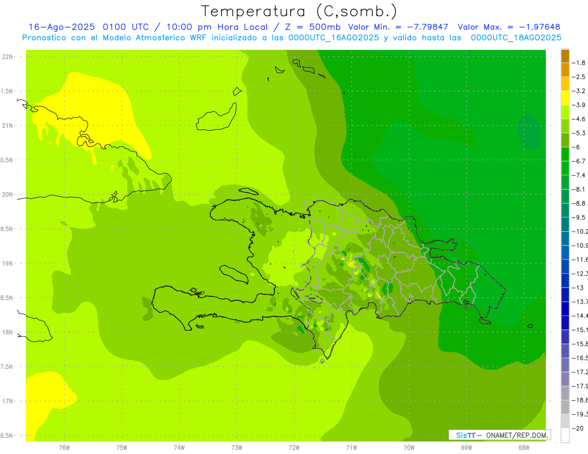Click the "-9.5" legend value

[579, 217]
